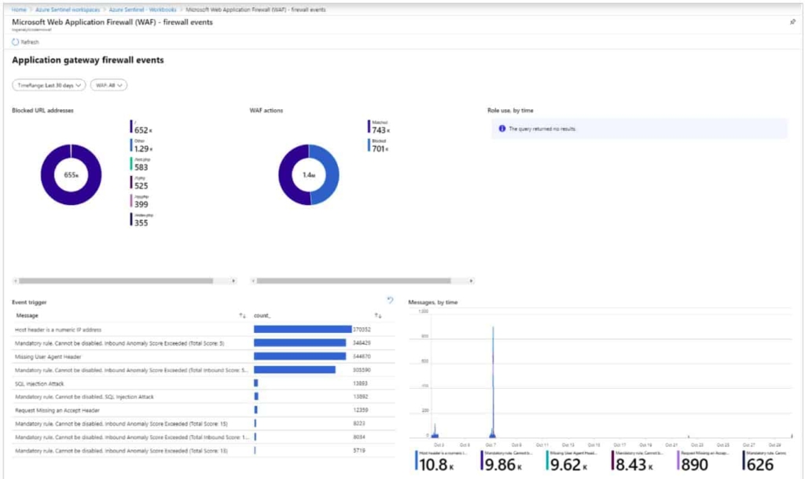Sort by Message column arrows
The image size is (805, 479).
[x=242, y=316]
